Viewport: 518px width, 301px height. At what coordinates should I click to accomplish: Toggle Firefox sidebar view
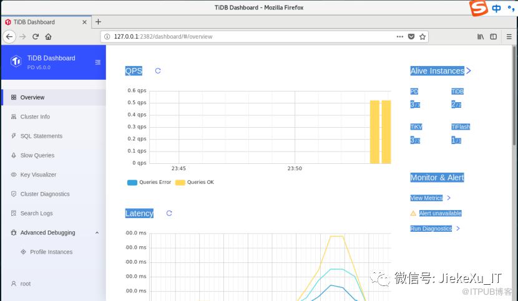494,37
